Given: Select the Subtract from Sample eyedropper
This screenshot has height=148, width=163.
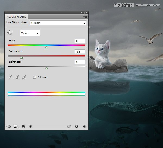Looking at the screenshot, I should [24, 77].
